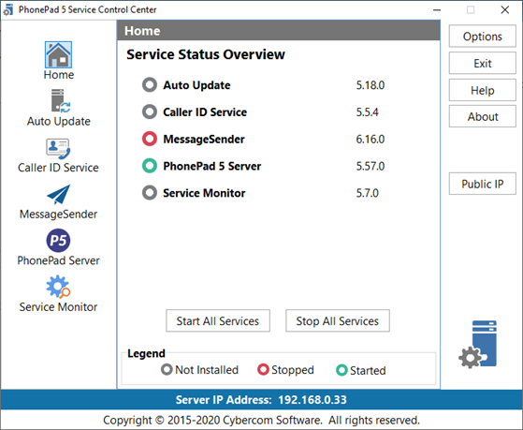Viewport: 523px width, 430px height.
Task: Click the MessageSender name in overview
Action: 204,139
